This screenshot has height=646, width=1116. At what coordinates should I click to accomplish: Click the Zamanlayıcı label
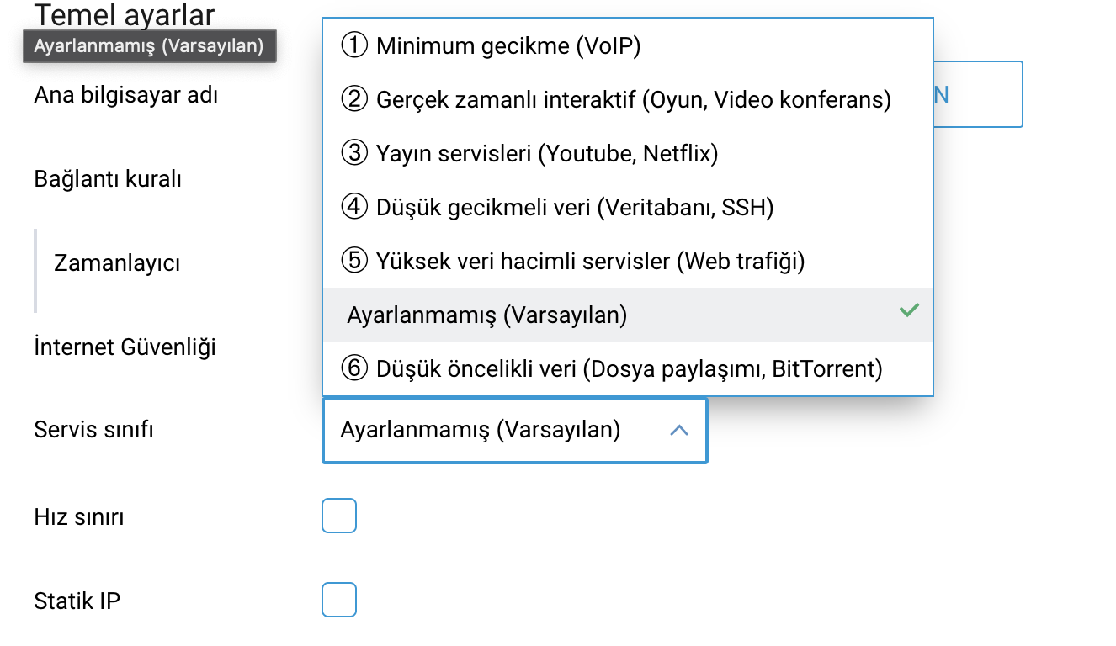tap(117, 263)
